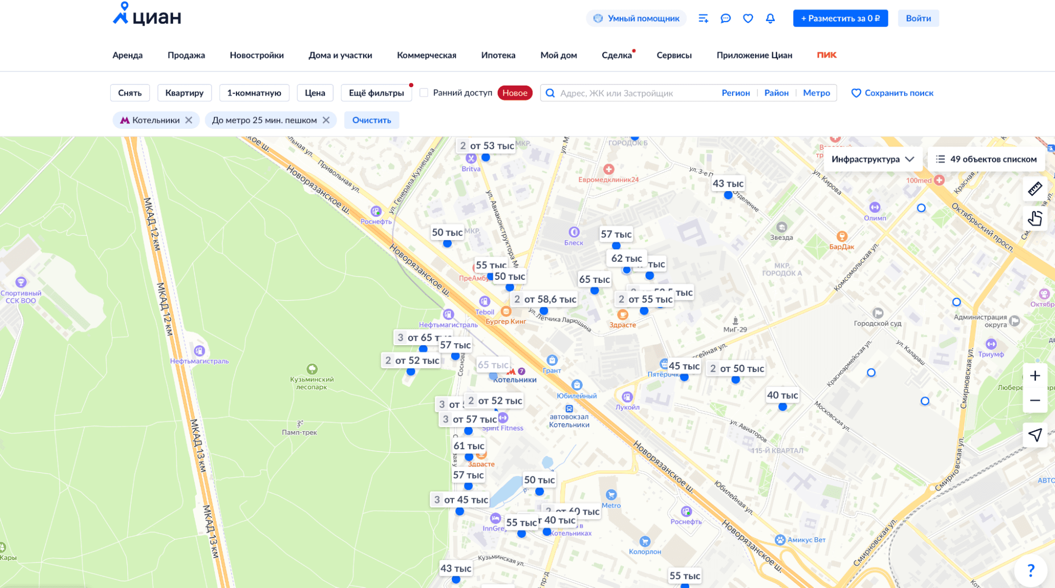Image resolution: width=1055 pixels, height=588 pixels.
Task: Click the geolocation arrow icon
Action: [x=1034, y=435]
